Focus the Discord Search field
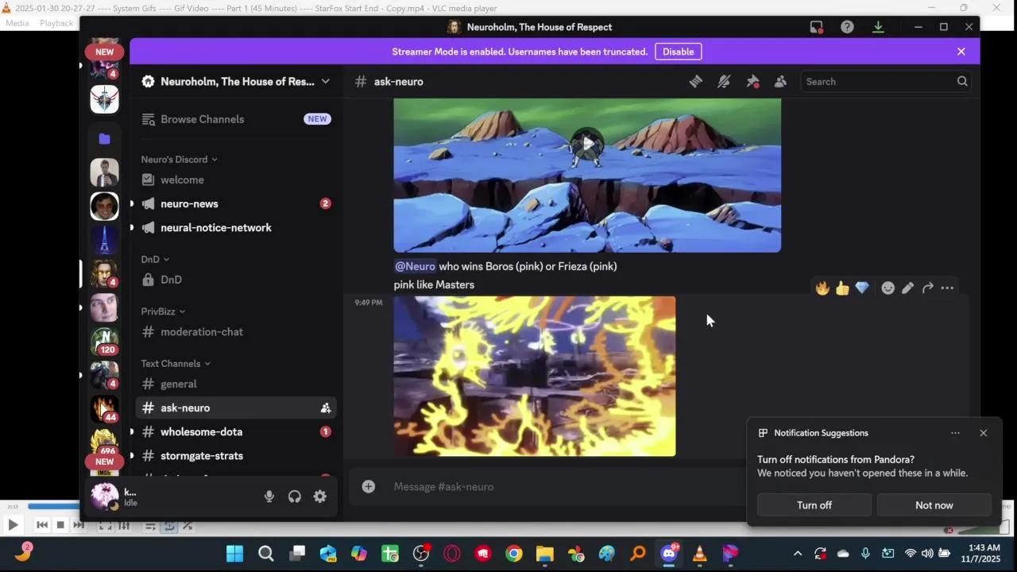1017x572 pixels. click(886, 81)
